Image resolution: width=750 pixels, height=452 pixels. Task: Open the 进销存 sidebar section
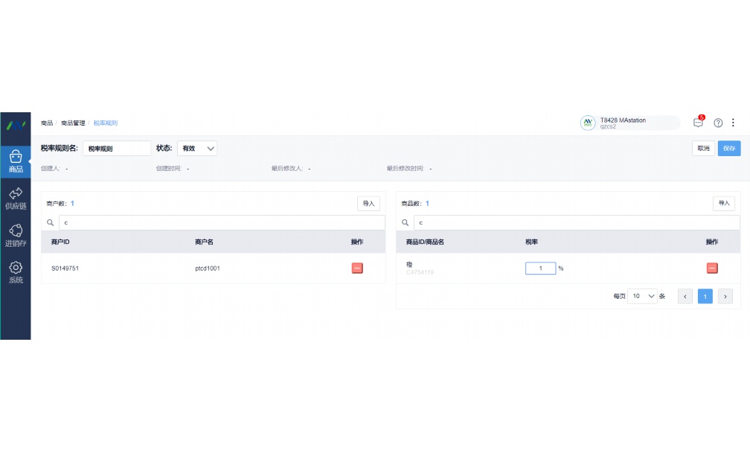(16, 235)
